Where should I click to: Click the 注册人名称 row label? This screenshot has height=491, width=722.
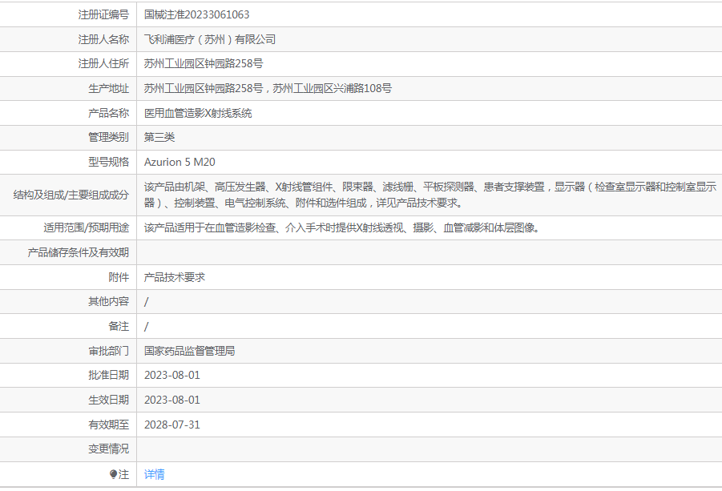click(103, 39)
